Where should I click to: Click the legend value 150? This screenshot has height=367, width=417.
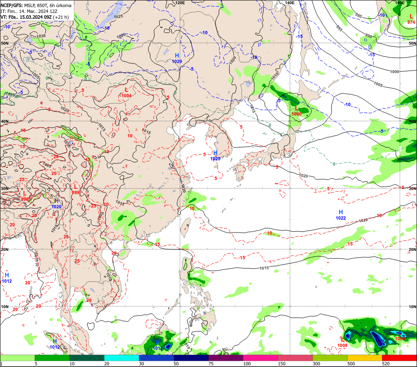[x=281, y=364]
